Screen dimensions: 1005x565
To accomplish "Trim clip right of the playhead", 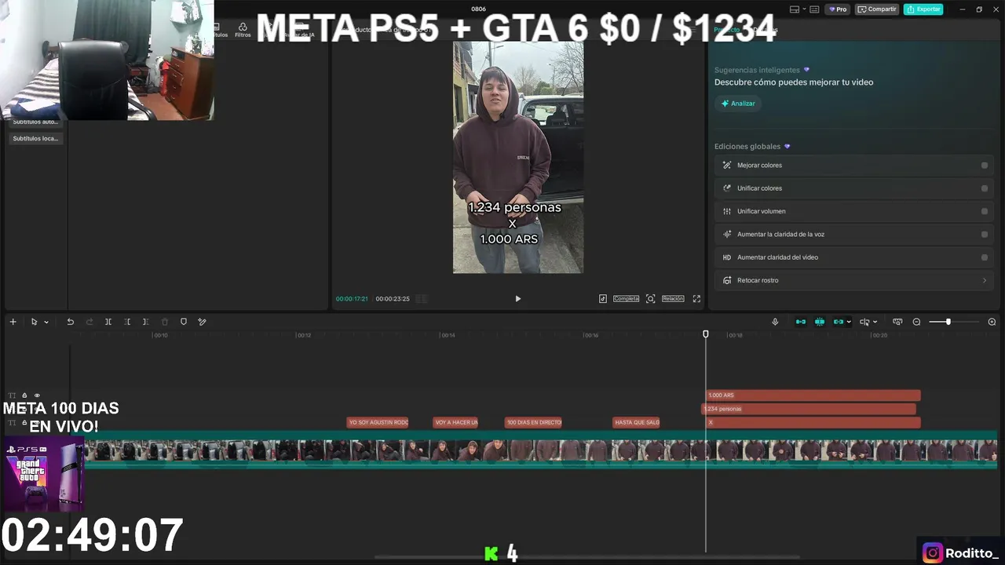I will pyautogui.click(x=146, y=322).
